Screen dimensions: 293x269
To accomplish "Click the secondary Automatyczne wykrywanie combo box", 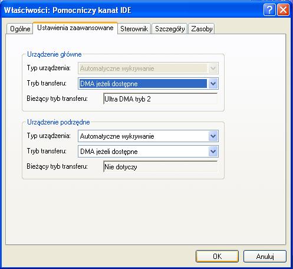I will tap(148, 136).
